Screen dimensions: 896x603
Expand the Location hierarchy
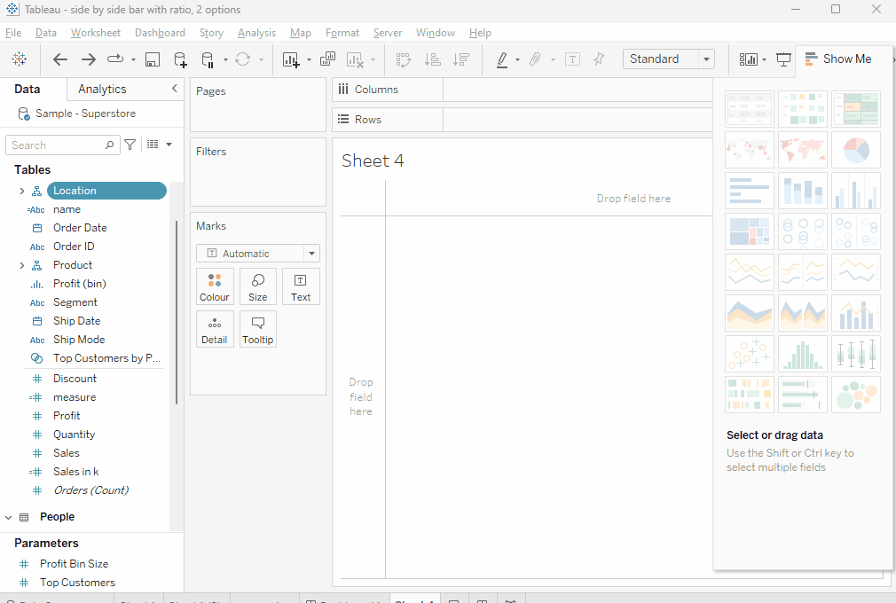(21, 191)
